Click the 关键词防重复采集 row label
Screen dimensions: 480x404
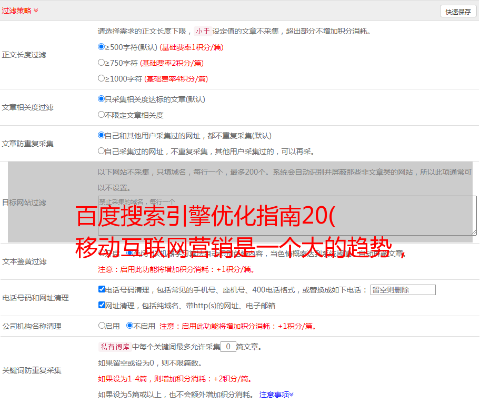tap(32, 370)
